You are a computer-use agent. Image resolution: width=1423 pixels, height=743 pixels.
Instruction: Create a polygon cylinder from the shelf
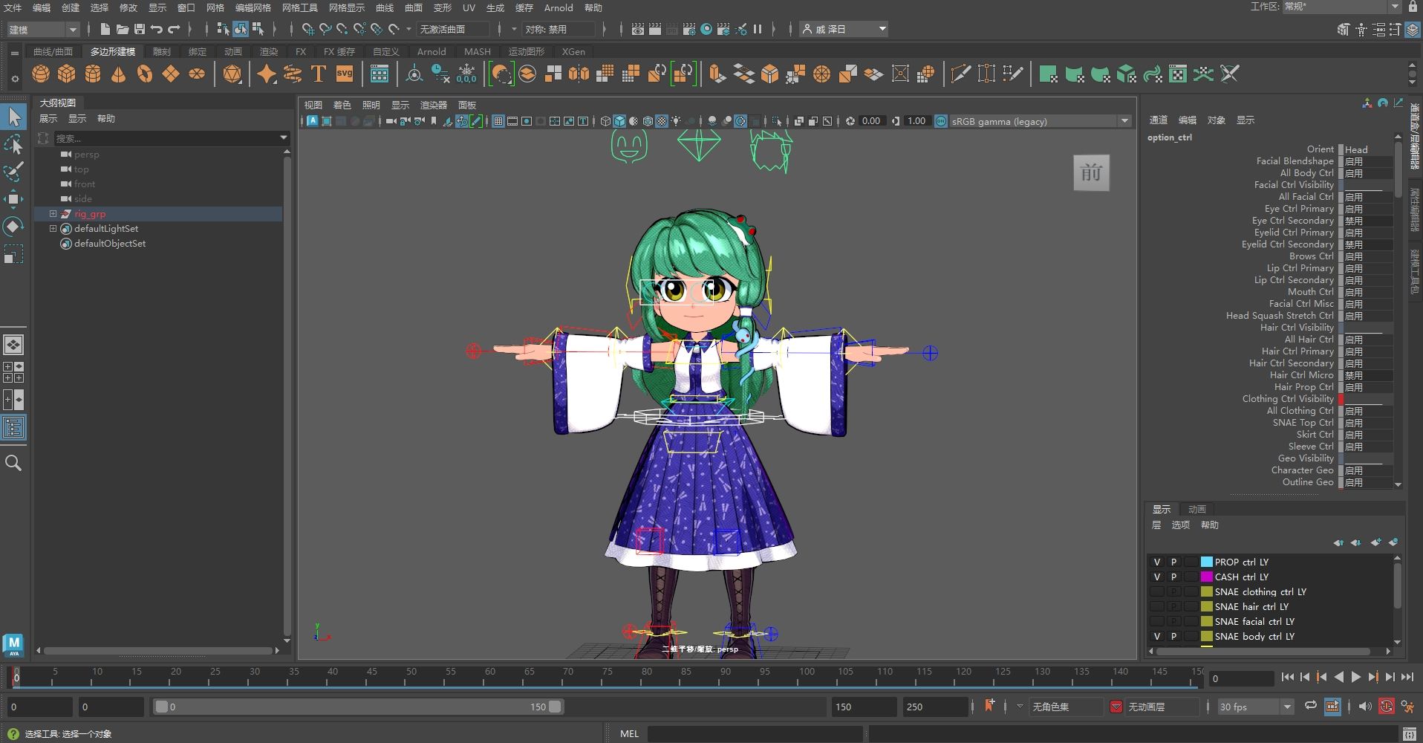tap(93, 74)
